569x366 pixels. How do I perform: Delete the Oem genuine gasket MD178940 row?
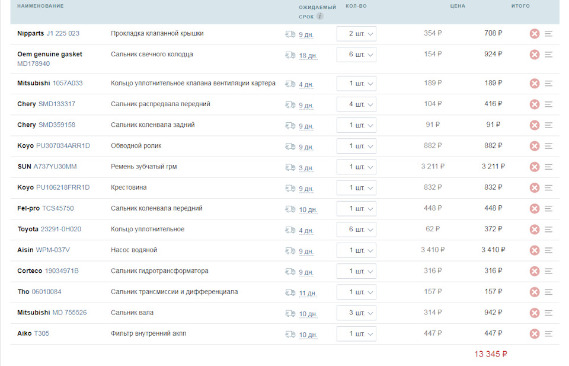534,55
